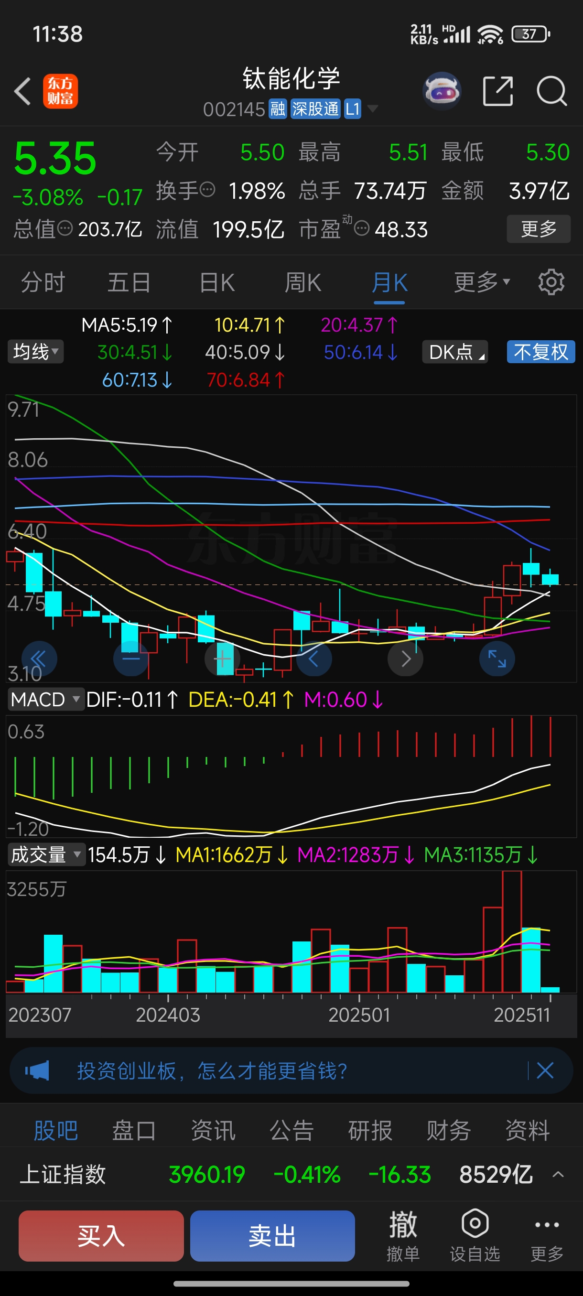This screenshot has height=1296, width=583.
Task: Switch to 周K chart tab
Action: point(303,282)
